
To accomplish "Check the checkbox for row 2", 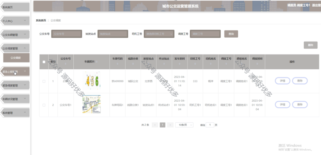I will pyautogui.click(x=44, y=105).
